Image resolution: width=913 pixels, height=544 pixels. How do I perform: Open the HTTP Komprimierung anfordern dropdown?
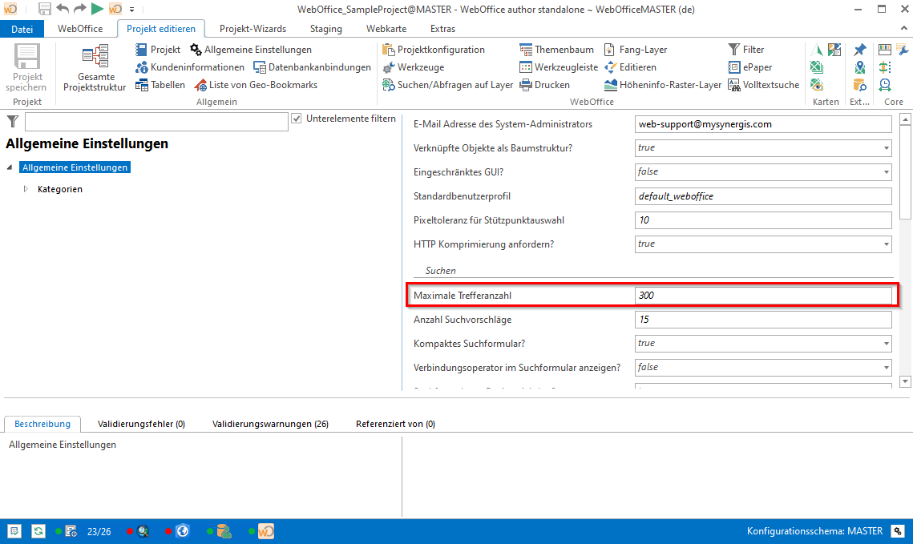[x=886, y=244]
